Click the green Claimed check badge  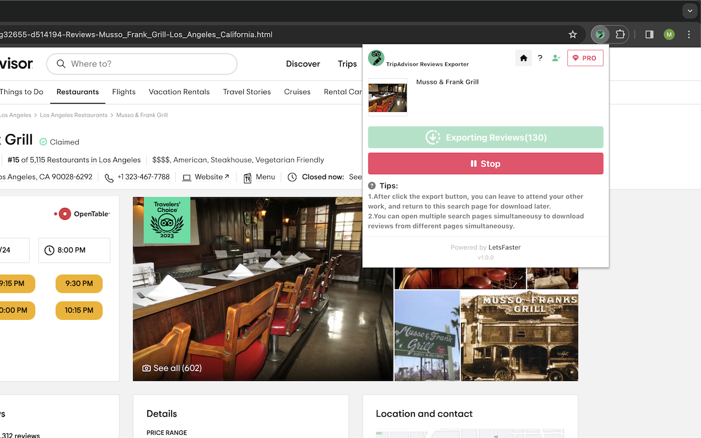tap(43, 142)
